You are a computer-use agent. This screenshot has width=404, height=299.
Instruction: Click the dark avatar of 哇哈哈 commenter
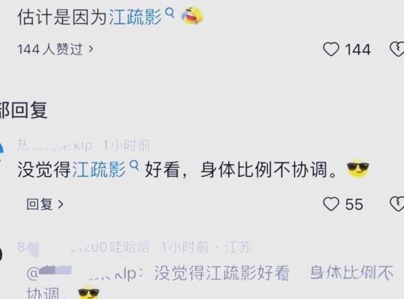click(1, 254)
